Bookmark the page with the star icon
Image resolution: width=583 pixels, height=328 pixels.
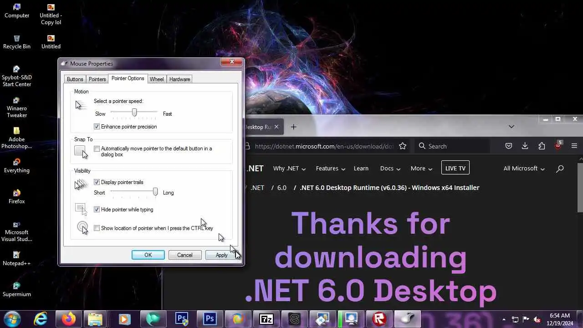click(x=403, y=146)
